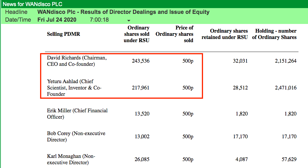Select the 'Price of Ordinary shares sold' header
This screenshot has height=168, width=308.
point(174,34)
